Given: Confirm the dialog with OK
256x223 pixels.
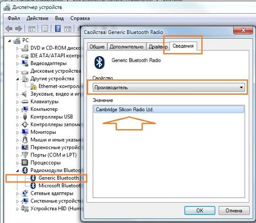Looking at the screenshot, I should pos(200,210).
